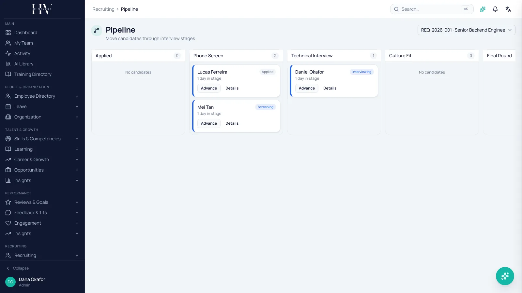Click the Interviewing status badge
This screenshot has height=293, width=522.
[362, 72]
